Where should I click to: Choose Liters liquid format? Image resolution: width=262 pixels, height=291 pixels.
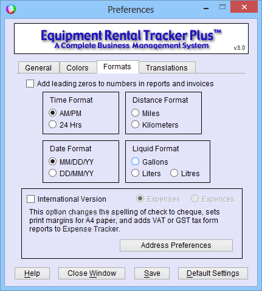click(x=135, y=173)
